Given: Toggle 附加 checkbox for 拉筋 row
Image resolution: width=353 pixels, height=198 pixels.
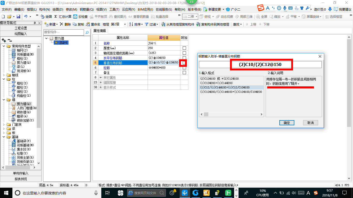Looking at the screenshot, I should click(x=184, y=68).
